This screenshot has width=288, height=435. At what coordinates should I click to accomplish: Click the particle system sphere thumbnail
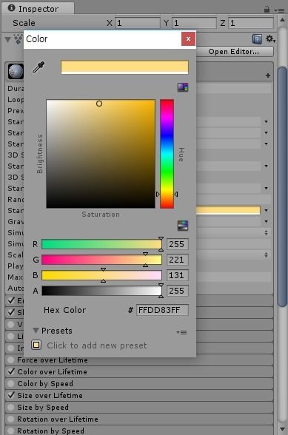pos(16,71)
